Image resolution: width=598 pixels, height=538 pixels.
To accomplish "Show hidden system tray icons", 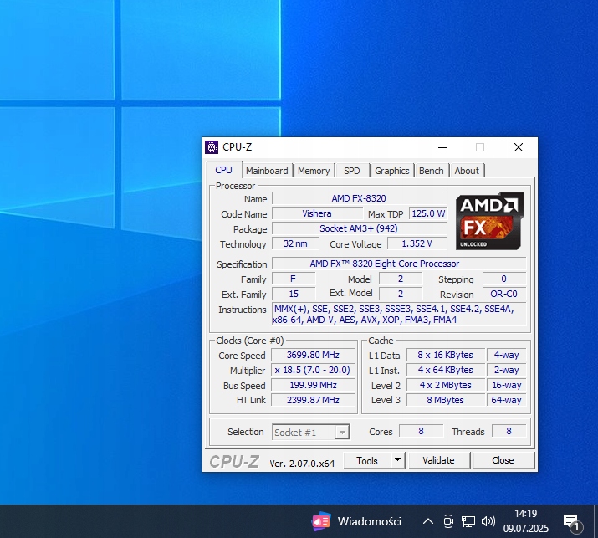I will pos(427,521).
